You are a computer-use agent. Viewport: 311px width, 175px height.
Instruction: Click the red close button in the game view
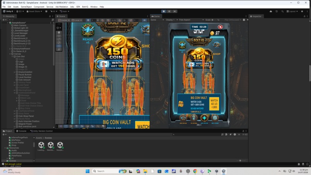(x=220, y=27)
